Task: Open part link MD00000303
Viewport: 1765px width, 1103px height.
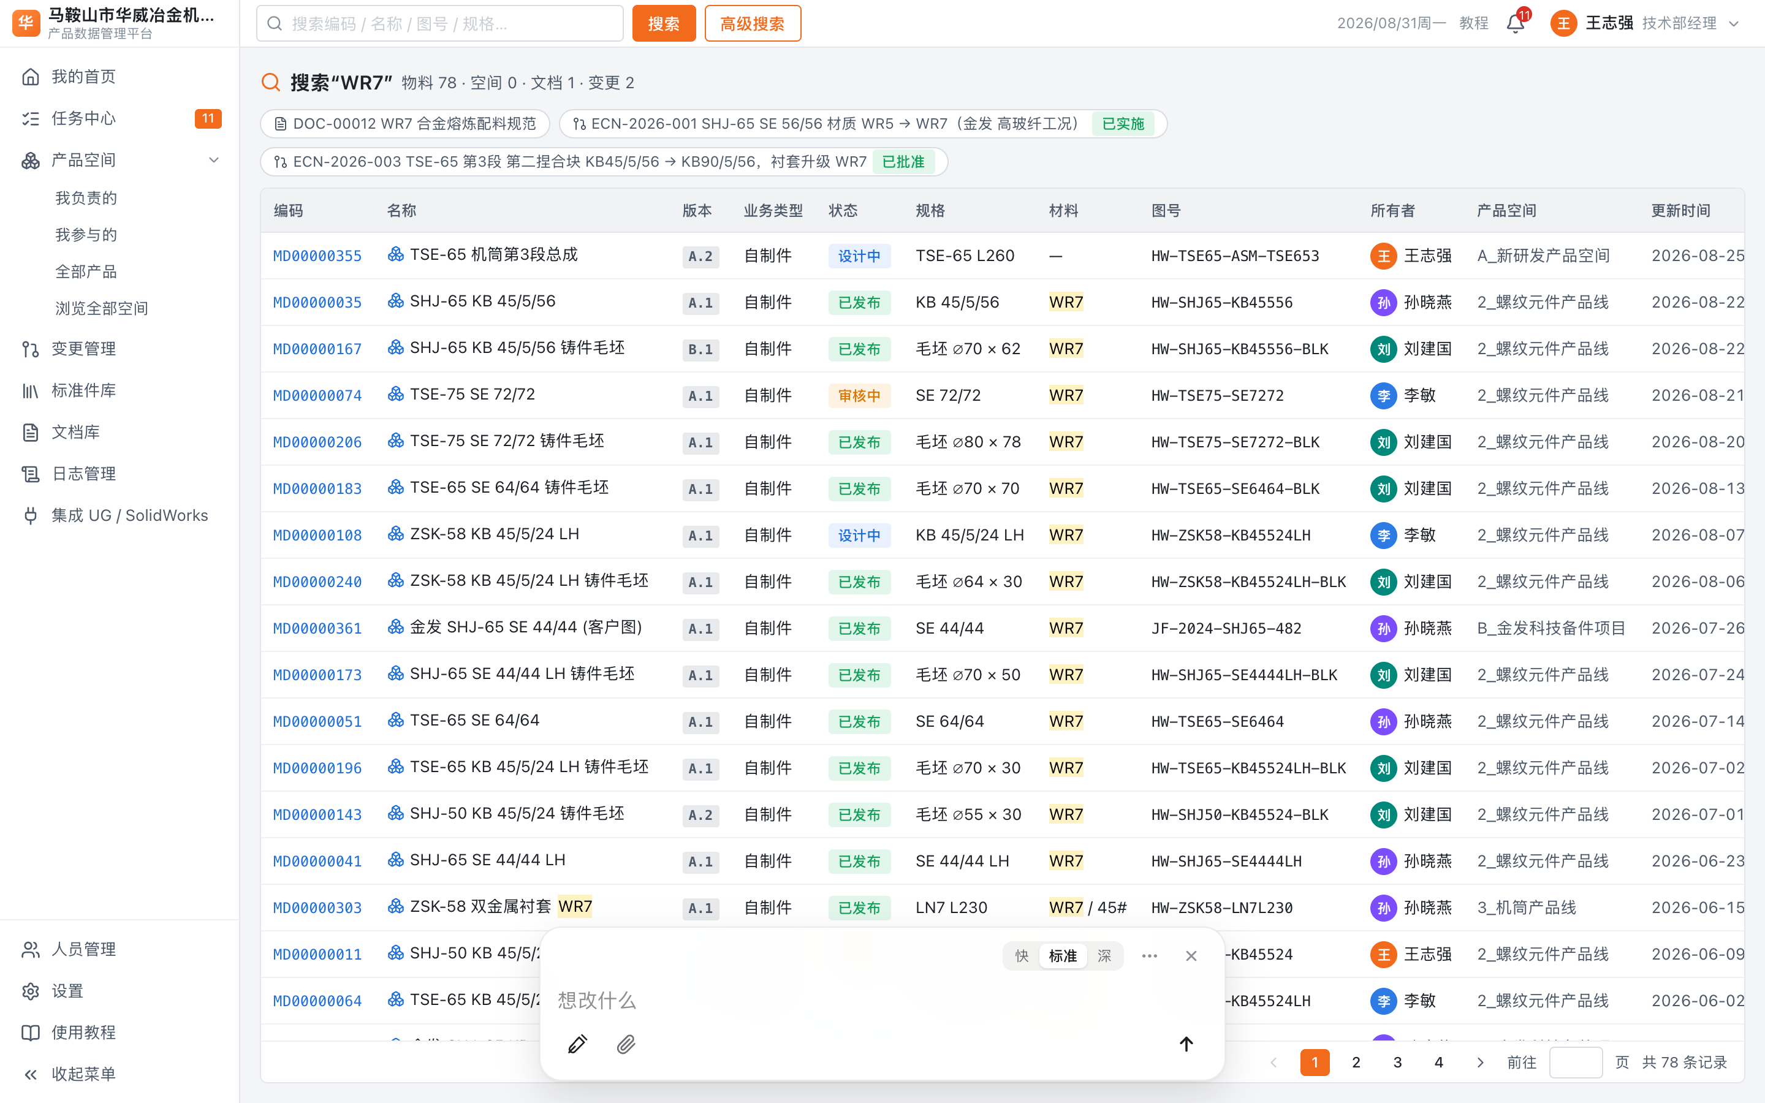Action: pyautogui.click(x=317, y=908)
